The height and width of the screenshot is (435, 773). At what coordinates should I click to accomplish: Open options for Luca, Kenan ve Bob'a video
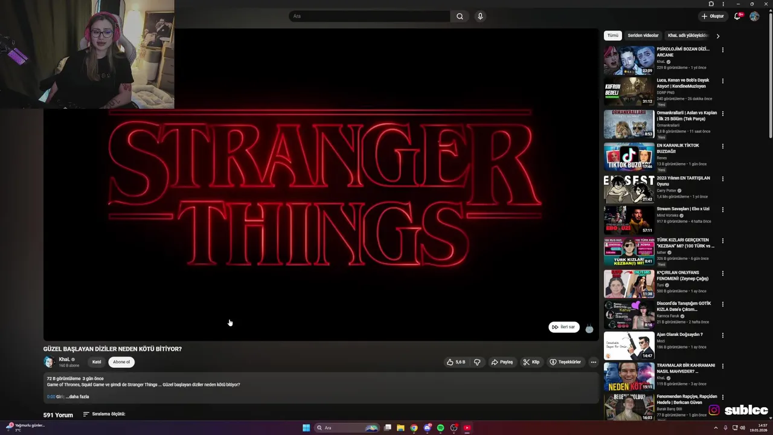[x=723, y=81]
